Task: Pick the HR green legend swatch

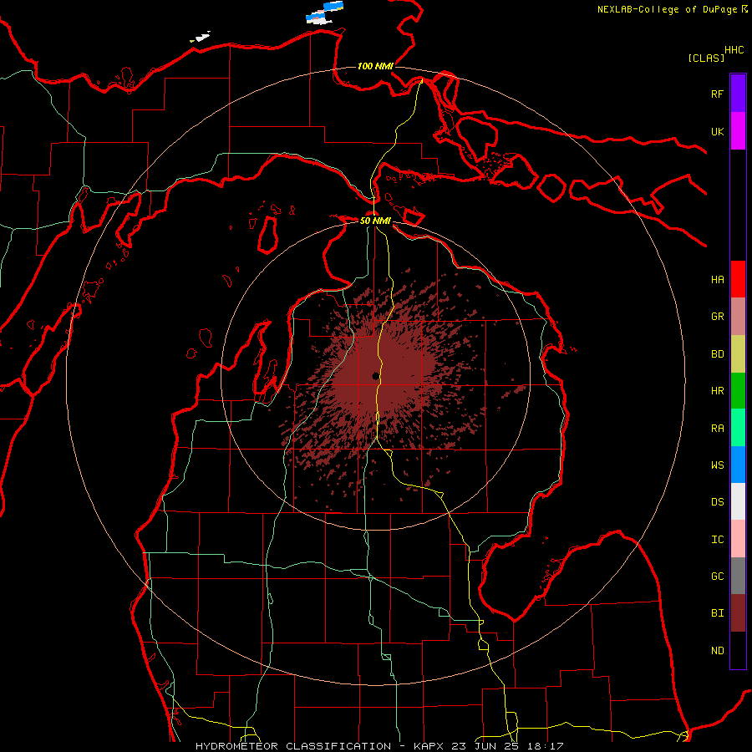Action: click(738, 390)
